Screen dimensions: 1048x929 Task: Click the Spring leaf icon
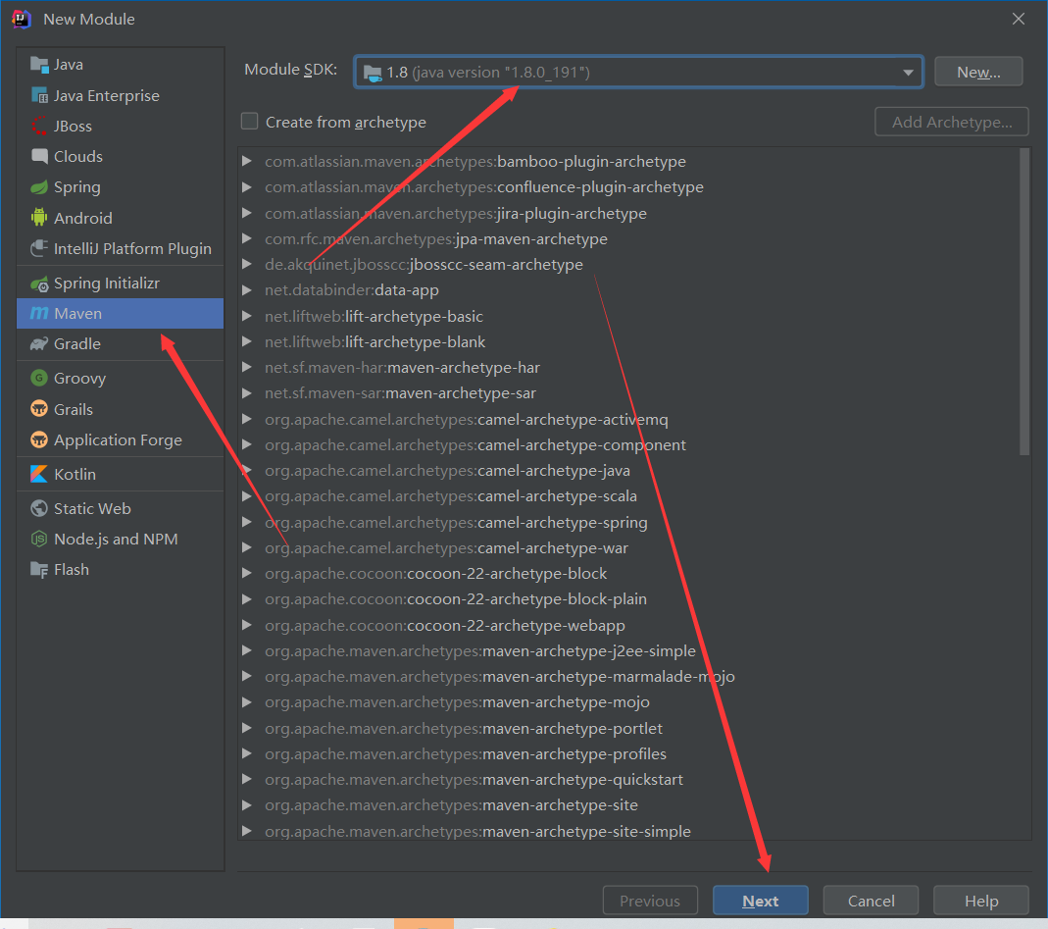(x=39, y=187)
